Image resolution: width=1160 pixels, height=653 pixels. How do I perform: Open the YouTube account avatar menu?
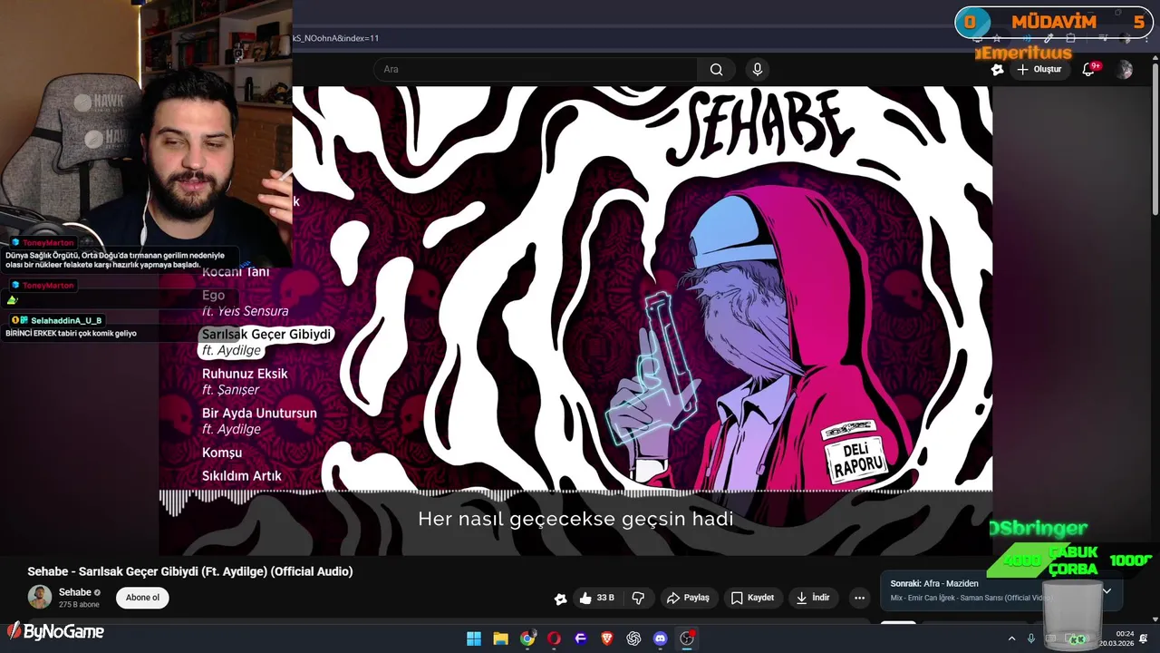pyautogui.click(x=1125, y=70)
